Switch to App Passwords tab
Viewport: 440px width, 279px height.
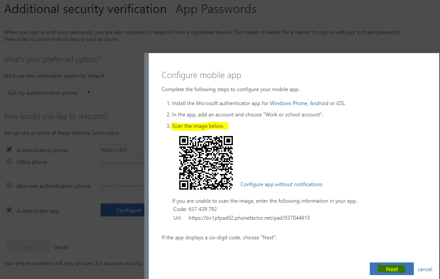point(216,9)
